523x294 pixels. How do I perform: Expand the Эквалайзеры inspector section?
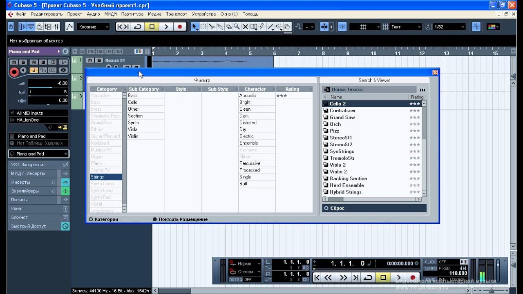38,191
